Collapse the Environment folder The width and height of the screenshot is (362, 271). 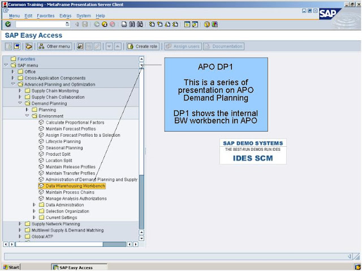coord(27,116)
